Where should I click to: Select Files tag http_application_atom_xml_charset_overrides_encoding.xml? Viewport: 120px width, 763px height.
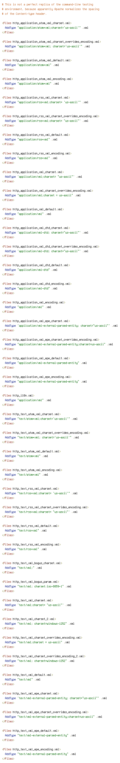[x=51, y=42]
